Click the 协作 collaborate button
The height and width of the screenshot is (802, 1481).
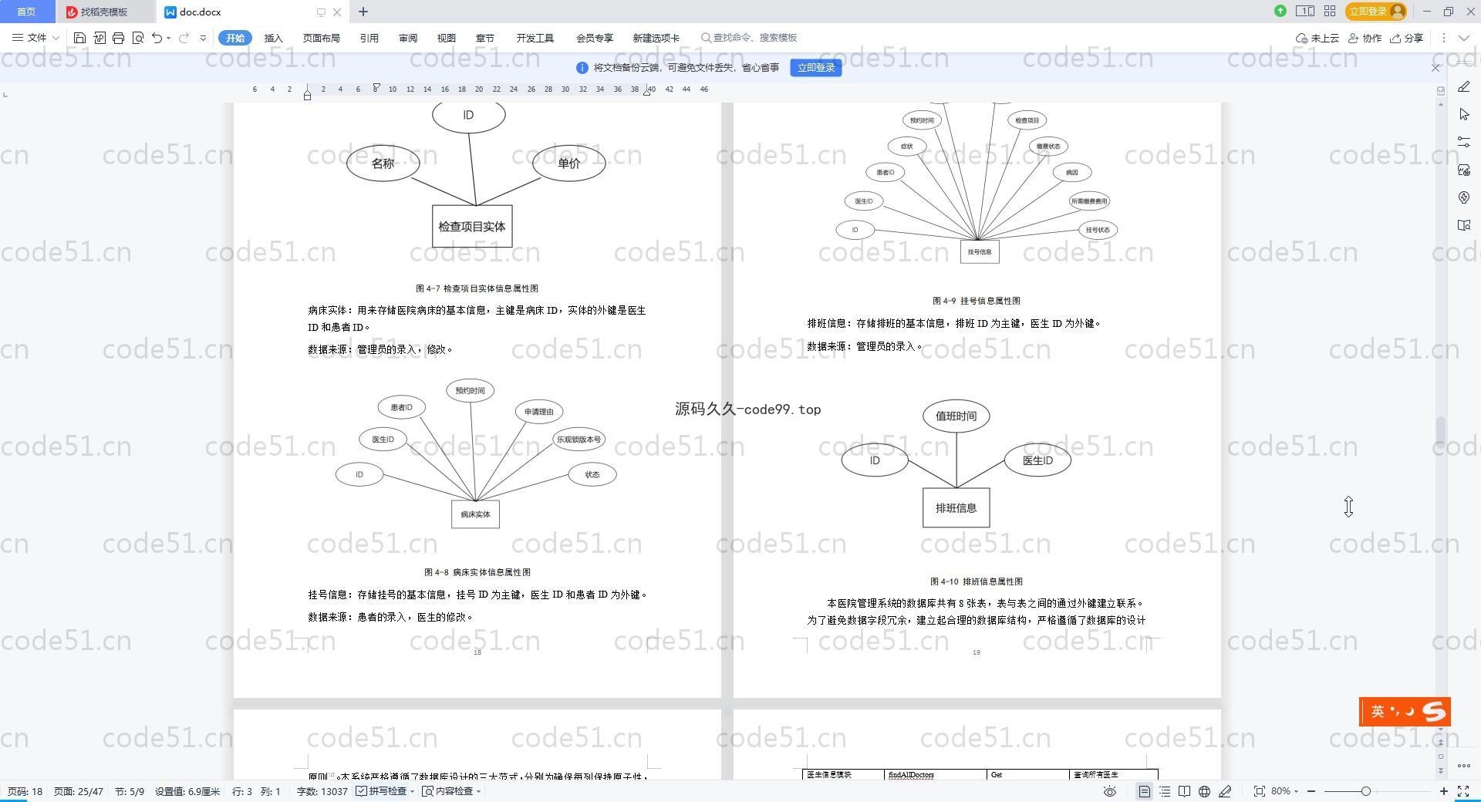(x=1365, y=38)
